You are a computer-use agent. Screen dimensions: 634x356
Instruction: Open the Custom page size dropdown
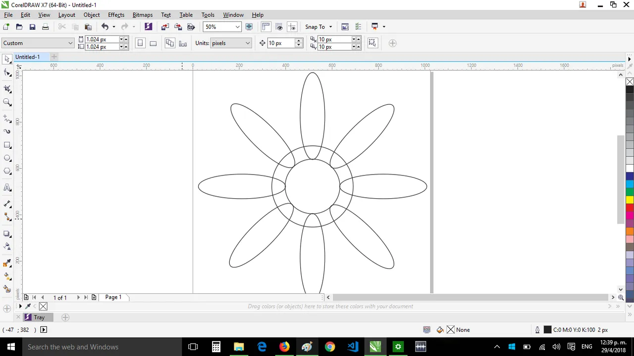[70, 43]
